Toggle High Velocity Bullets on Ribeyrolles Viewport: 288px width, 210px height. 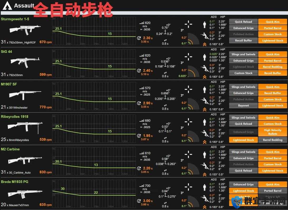(x=272, y=132)
